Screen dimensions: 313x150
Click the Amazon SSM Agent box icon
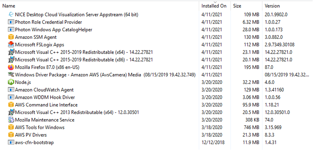point(11,37)
